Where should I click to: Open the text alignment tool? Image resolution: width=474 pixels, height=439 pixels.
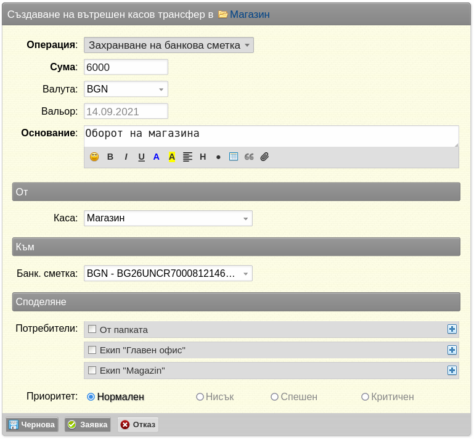[x=187, y=157]
